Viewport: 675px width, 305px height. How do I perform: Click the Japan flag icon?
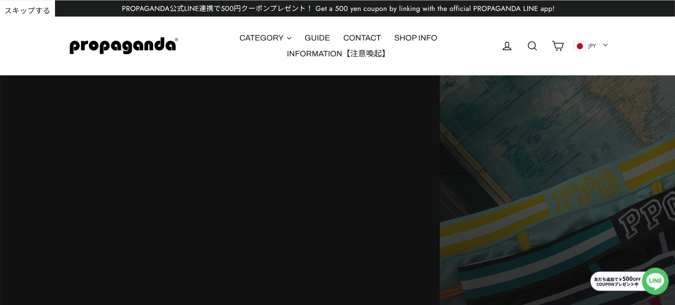click(579, 46)
